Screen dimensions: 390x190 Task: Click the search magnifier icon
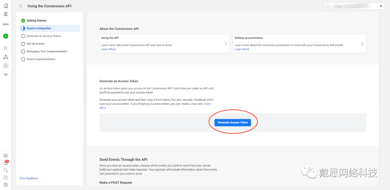(5, 171)
